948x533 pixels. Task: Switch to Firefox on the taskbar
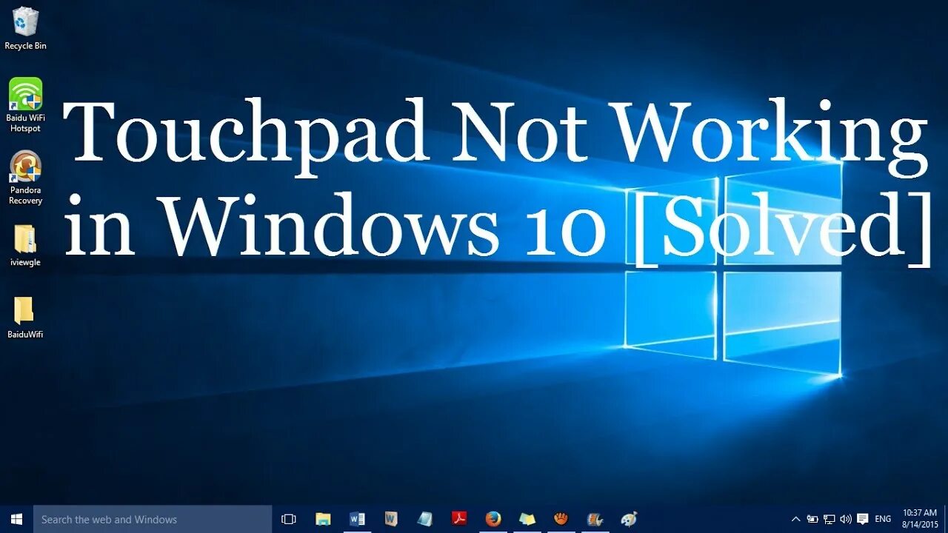[x=493, y=519]
